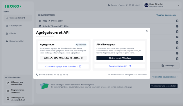Click the Tableau de bord chart icon

(7, 18)
